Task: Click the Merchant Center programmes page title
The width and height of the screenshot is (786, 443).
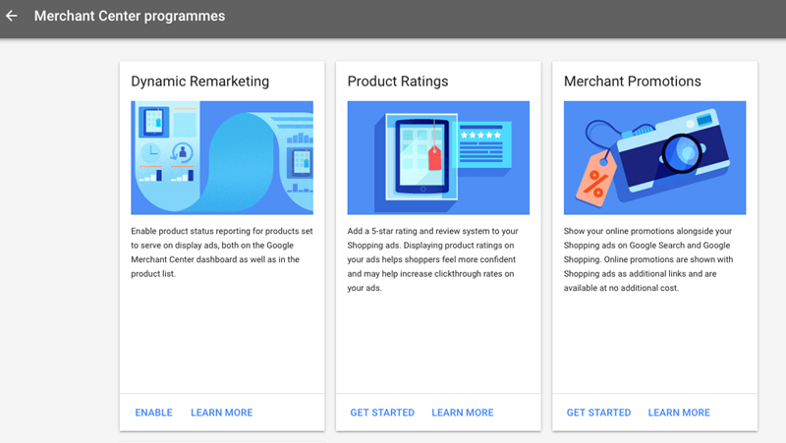Action: (x=129, y=17)
